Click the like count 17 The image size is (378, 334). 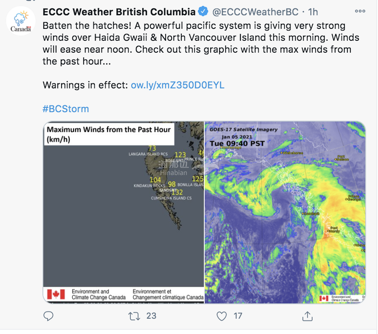238,316
